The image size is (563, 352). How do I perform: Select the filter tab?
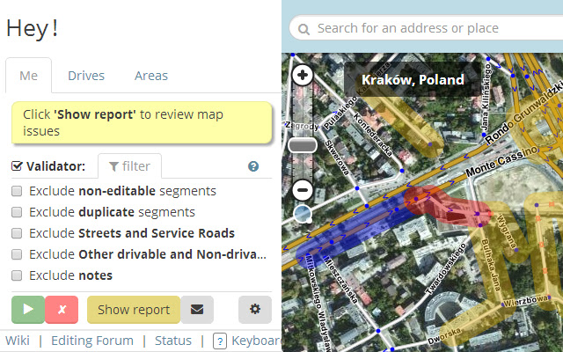click(129, 166)
